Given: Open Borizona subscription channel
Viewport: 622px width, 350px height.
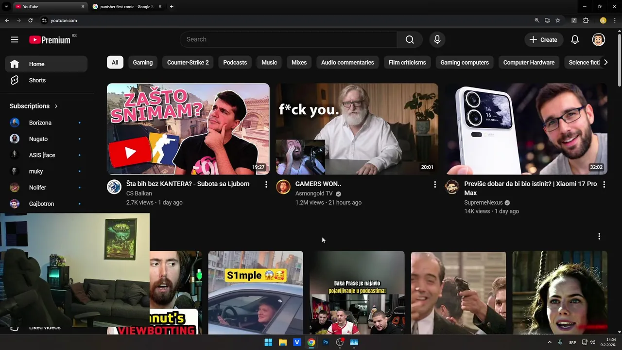Looking at the screenshot, I should coord(46,122).
